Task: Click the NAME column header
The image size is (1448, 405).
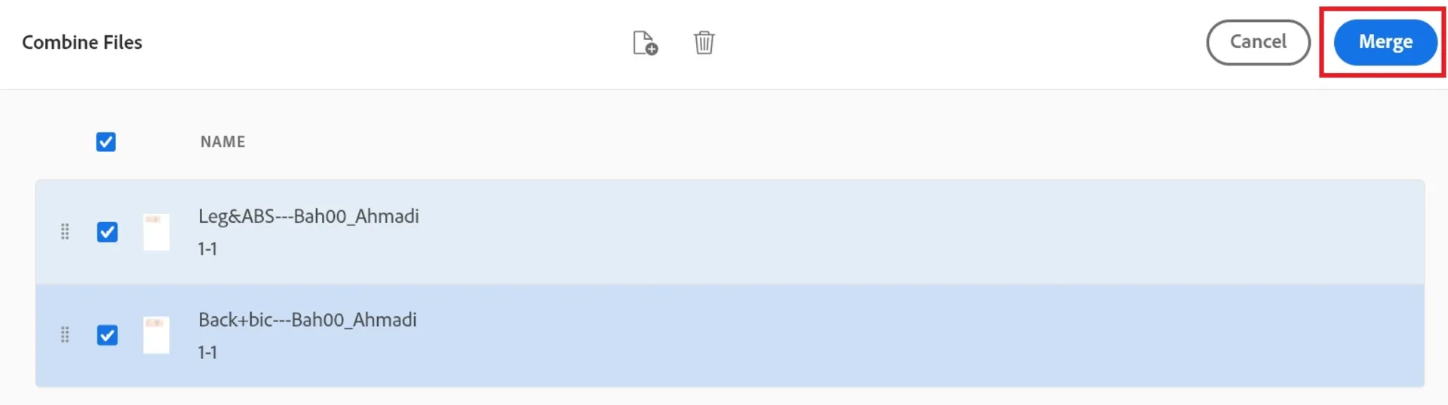Action: click(222, 142)
